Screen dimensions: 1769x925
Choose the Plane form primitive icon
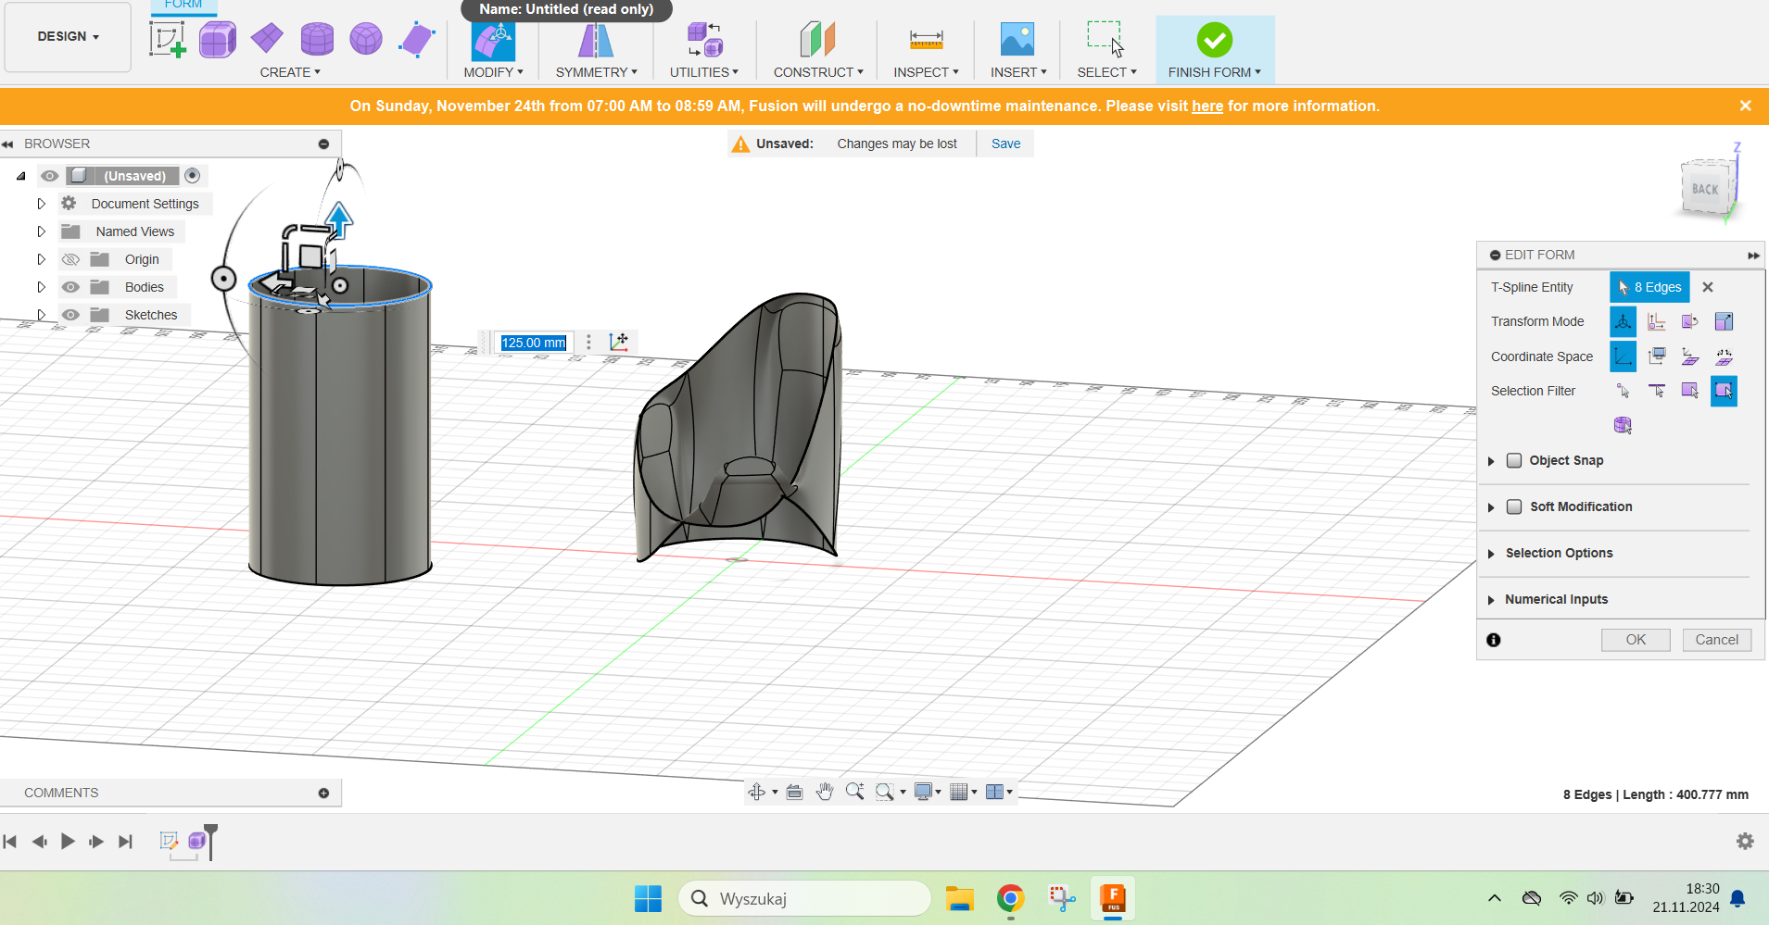click(267, 39)
